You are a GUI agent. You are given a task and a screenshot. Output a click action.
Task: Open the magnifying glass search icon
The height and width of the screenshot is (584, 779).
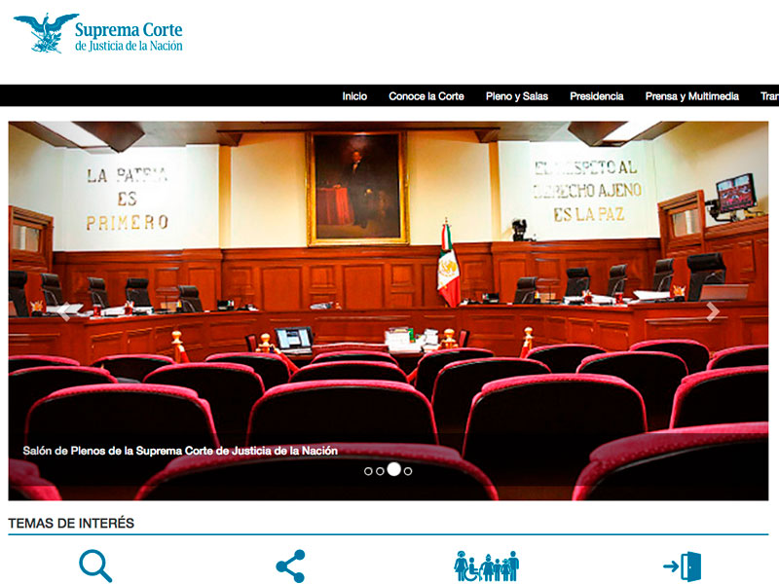95,566
